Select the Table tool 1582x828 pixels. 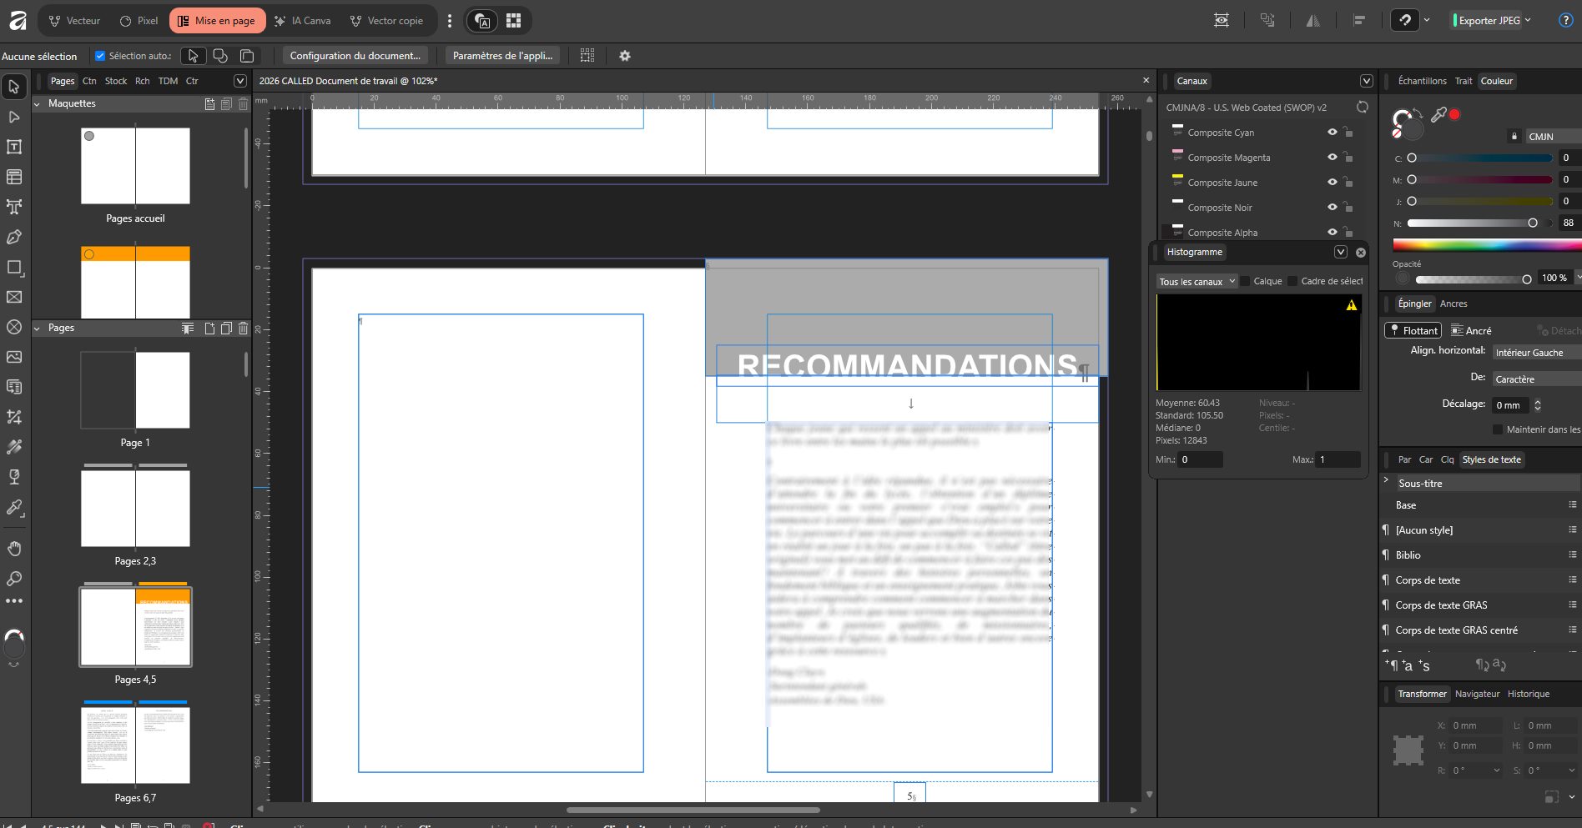[14, 177]
